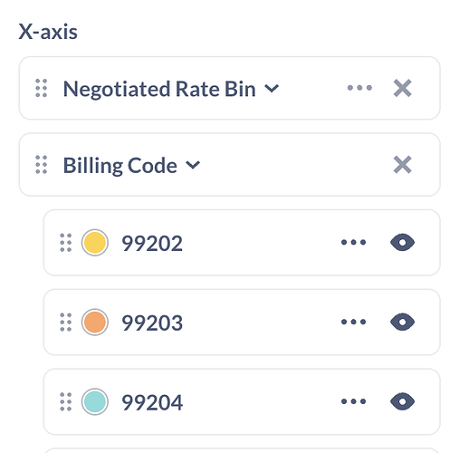The image size is (469, 453).
Task: Toggle visibility of the 99204 series
Action: pos(402,401)
